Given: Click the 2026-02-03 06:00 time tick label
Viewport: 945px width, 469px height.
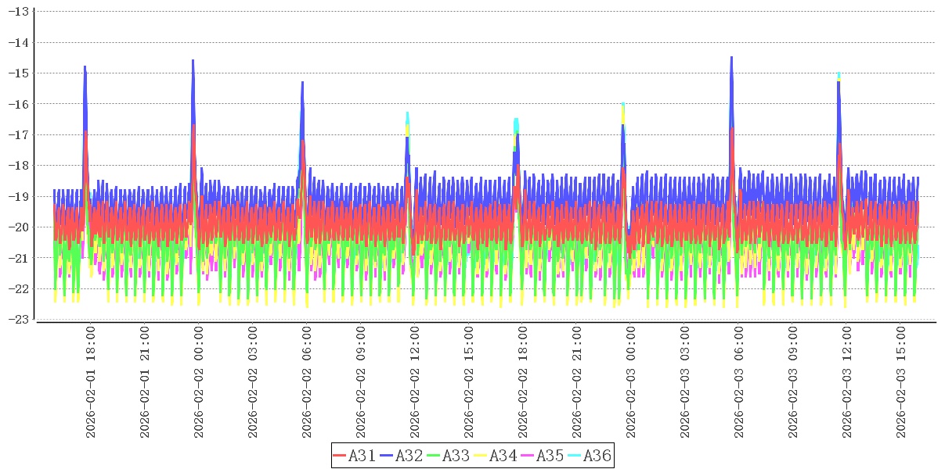Looking at the screenshot, I should (x=739, y=383).
